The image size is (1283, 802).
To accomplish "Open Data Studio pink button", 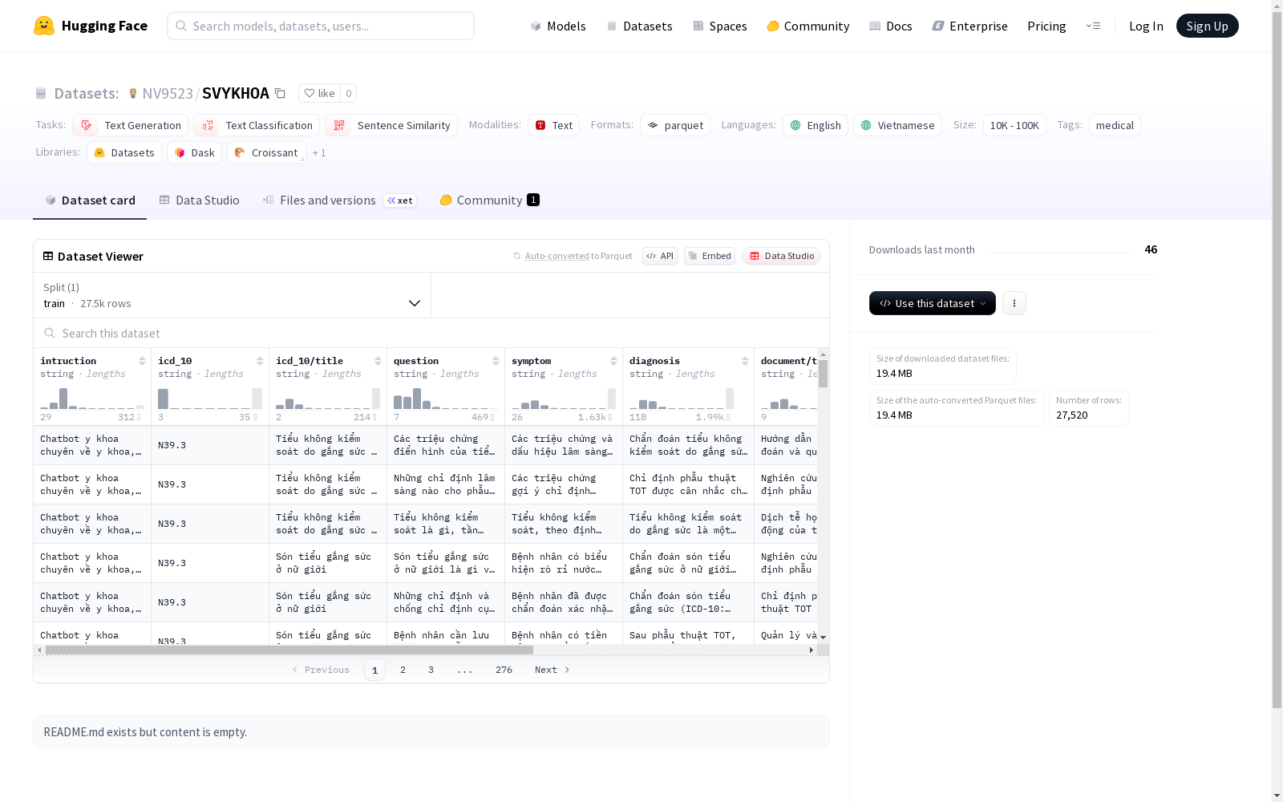I will (x=782, y=256).
